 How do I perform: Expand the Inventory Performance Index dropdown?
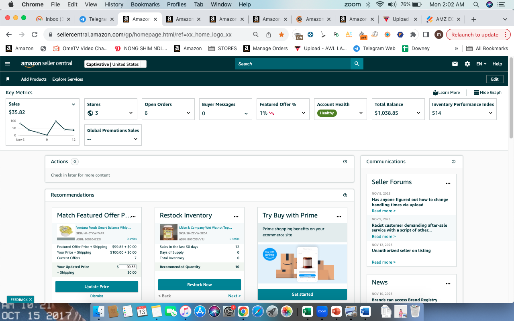pos(491,113)
